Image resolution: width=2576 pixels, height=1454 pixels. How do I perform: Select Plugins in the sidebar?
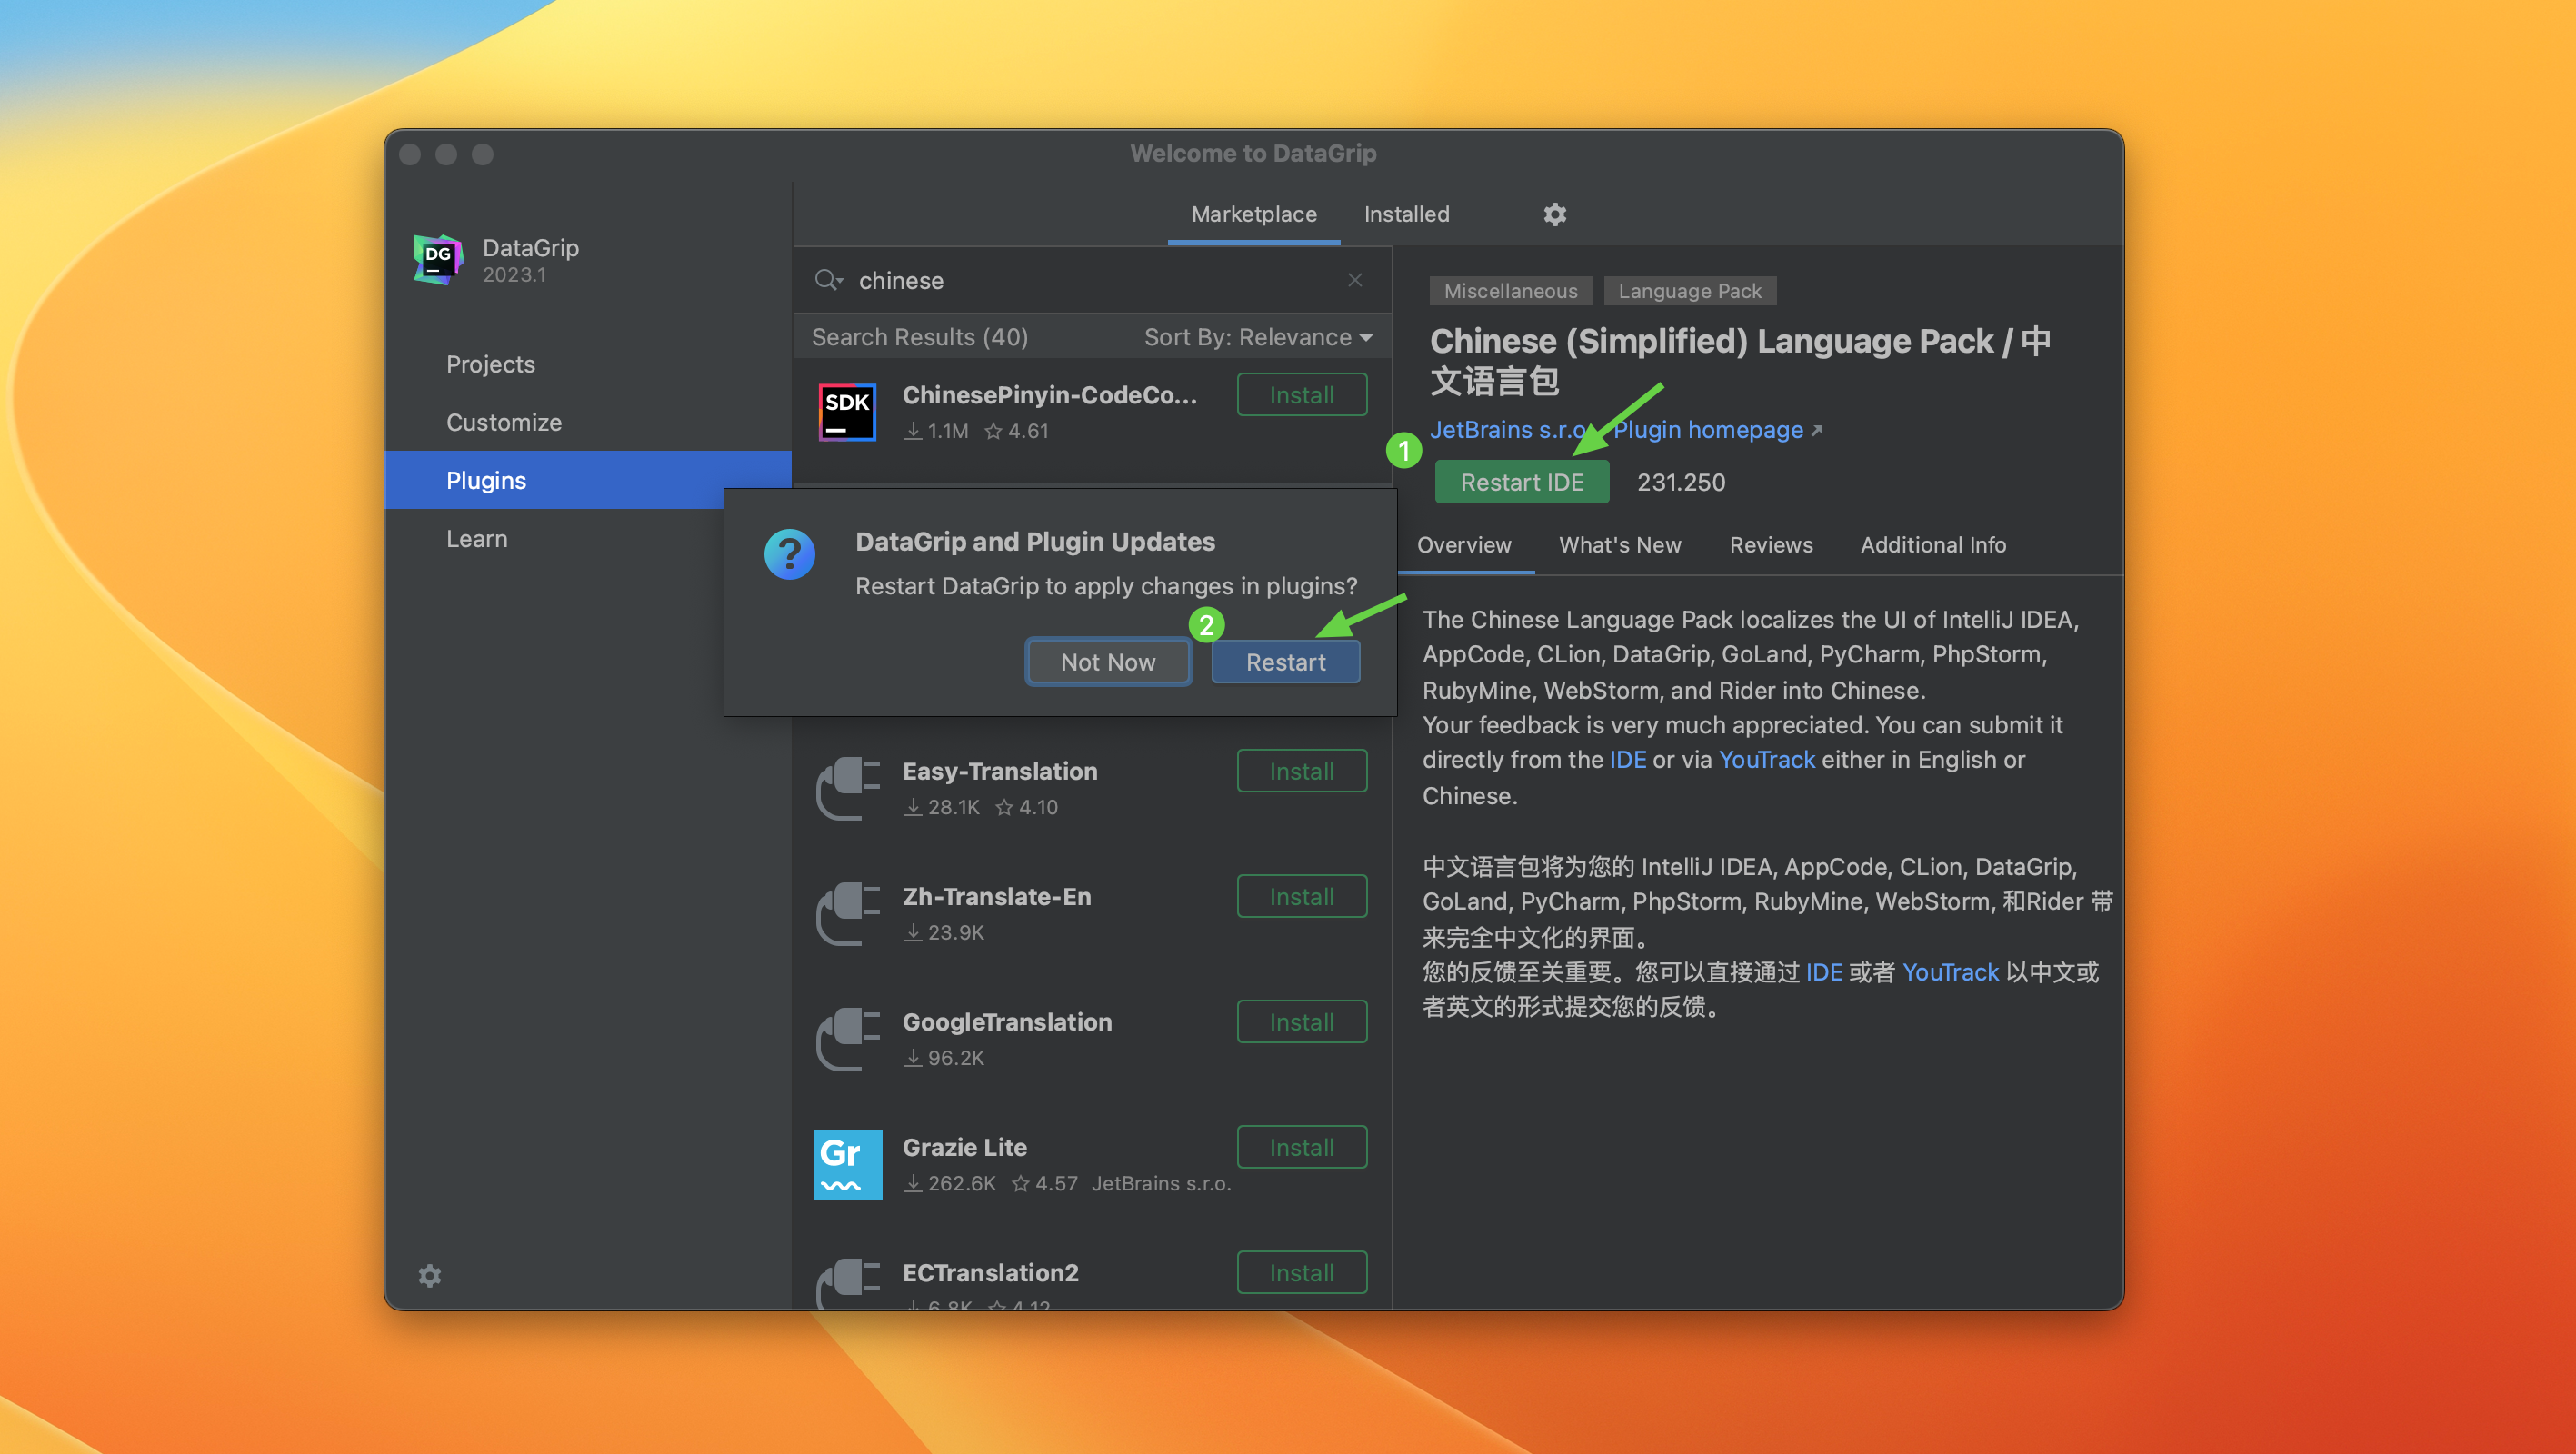click(x=588, y=480)
